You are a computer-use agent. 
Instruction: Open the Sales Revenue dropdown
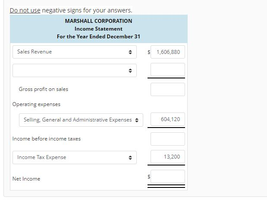point(75,52)
